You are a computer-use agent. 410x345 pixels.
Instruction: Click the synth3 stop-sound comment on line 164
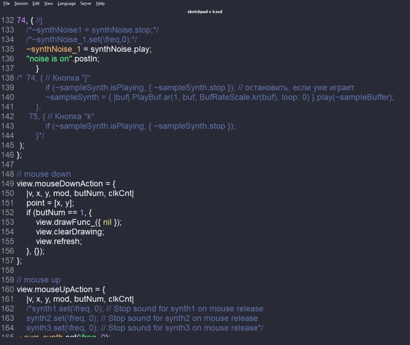point(145,328)
